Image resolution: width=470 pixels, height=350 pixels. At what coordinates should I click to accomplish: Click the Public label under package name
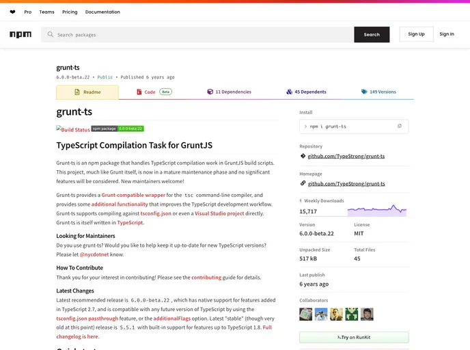(105, 77)
